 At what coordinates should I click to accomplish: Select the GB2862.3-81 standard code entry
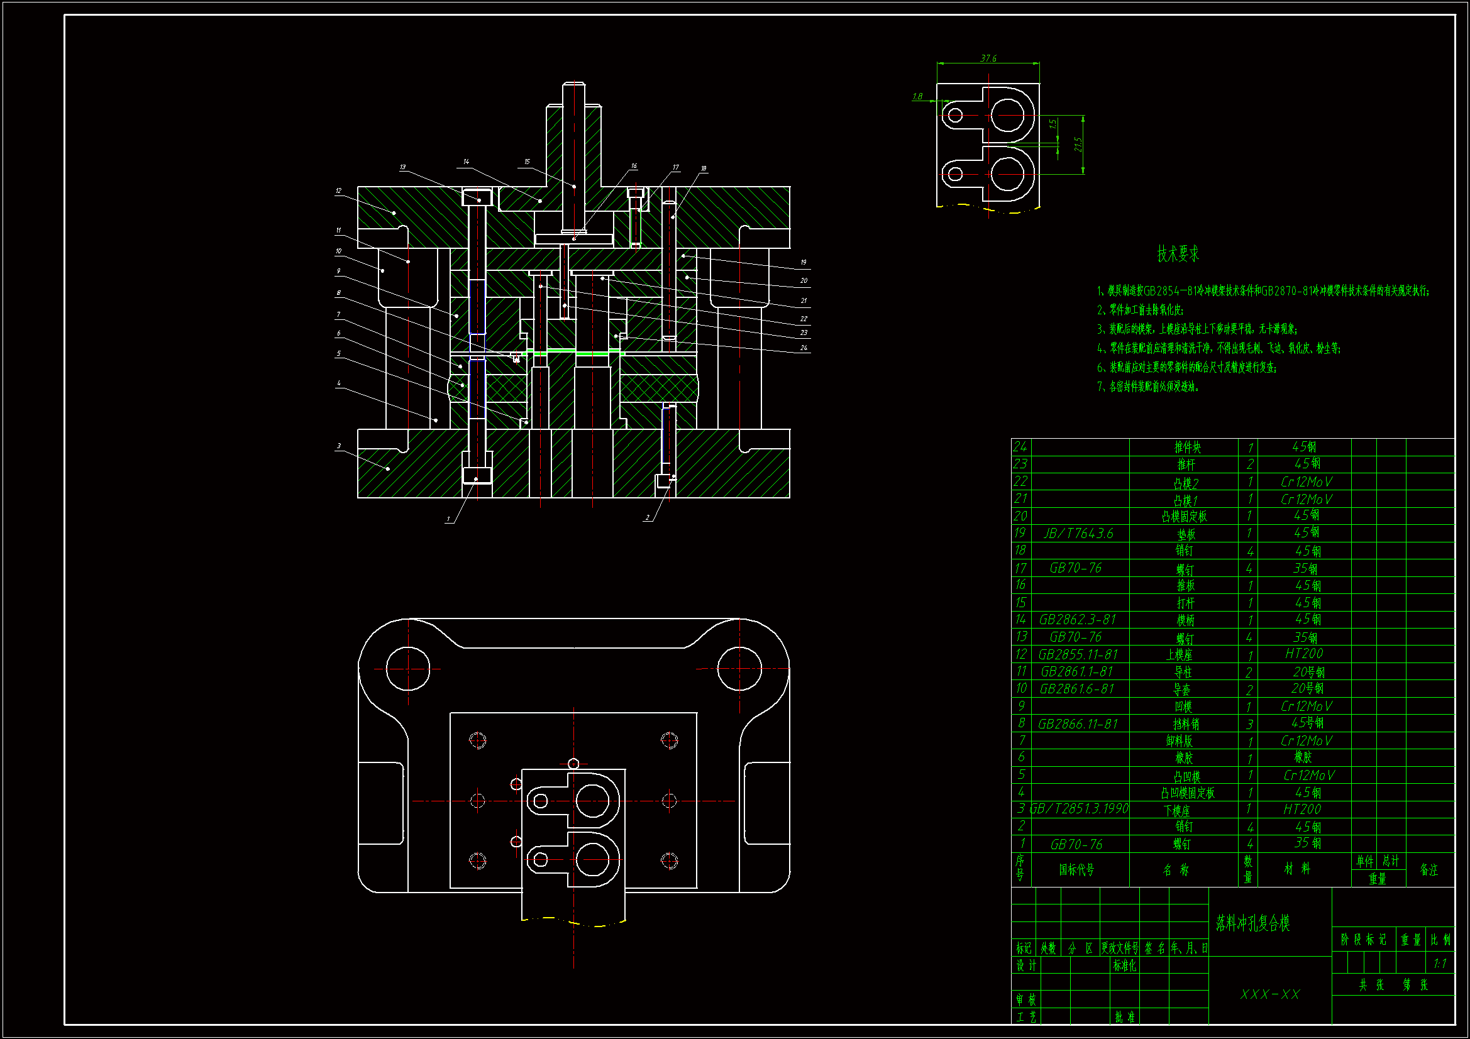(1078, 620)
